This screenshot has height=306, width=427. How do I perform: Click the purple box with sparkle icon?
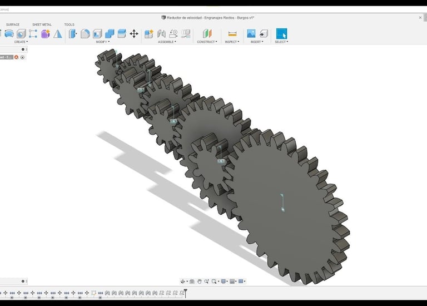coord(46,34)
